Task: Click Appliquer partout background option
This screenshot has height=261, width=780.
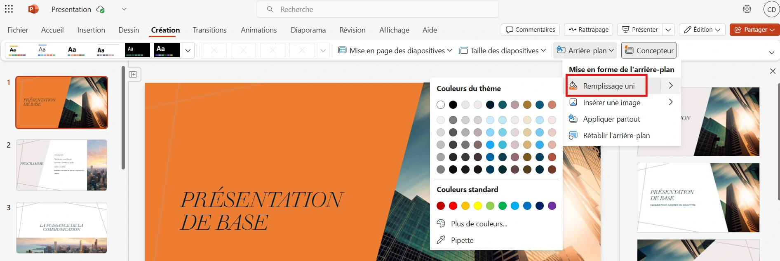Action: pyautogui.click(x=611, y=119)
